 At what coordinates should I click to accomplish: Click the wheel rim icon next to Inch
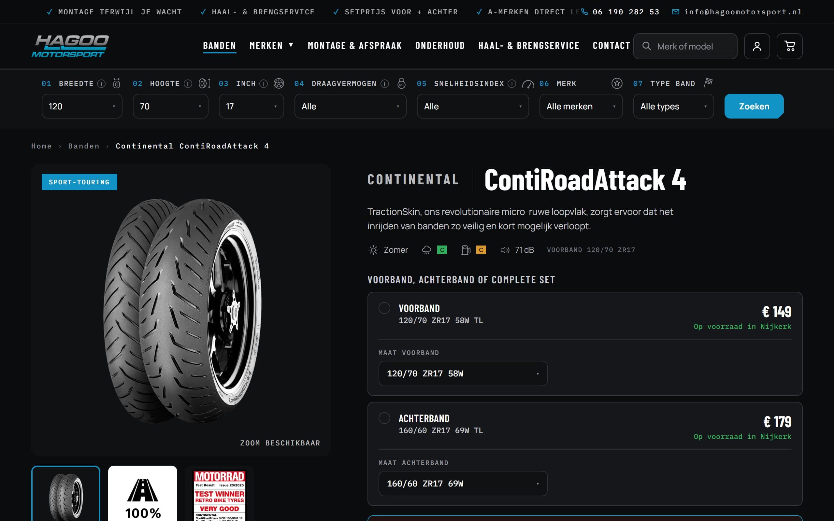coord(279,83)
